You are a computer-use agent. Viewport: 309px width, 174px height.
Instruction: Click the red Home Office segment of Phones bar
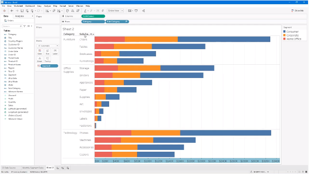pyautogui.click(x=113, y=133)
